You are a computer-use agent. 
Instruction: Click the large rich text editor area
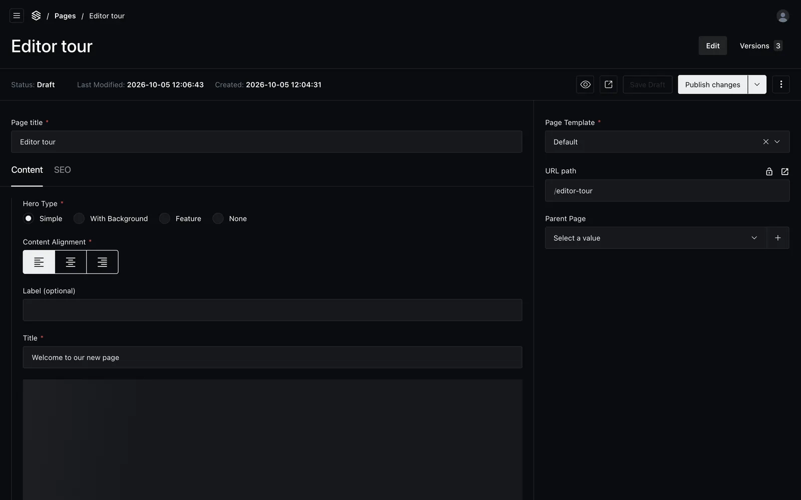coord(272,439)
